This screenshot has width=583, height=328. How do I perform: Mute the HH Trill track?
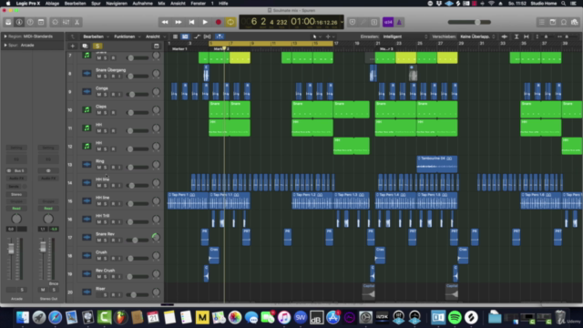pos(99,222)
